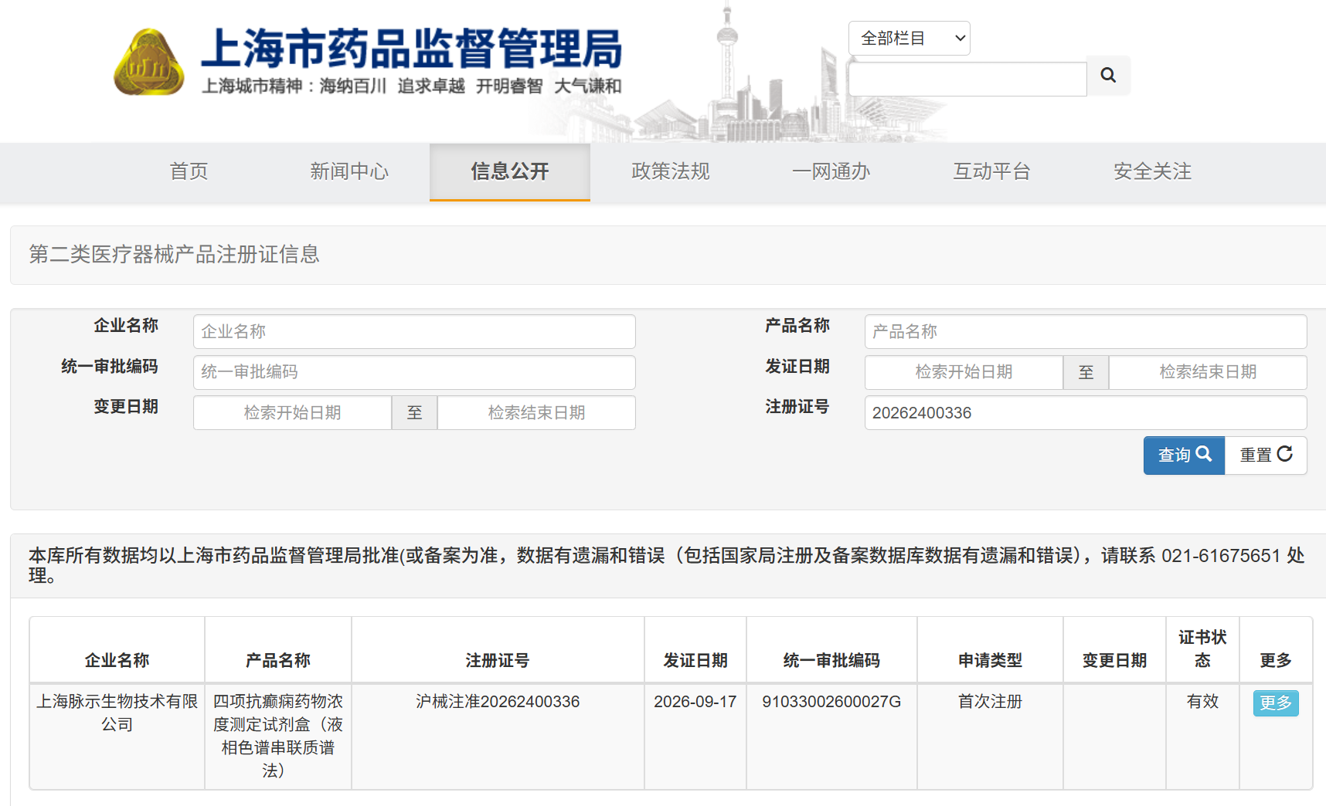Go to the 首页 menu item
This screenshot has height=806, width=1326.
pos(189,171)
